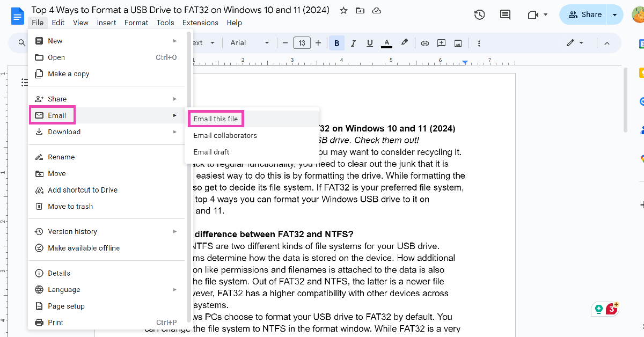Expand the Download submenu
This screenshot has height=337, width=644.
click(106, 132)
